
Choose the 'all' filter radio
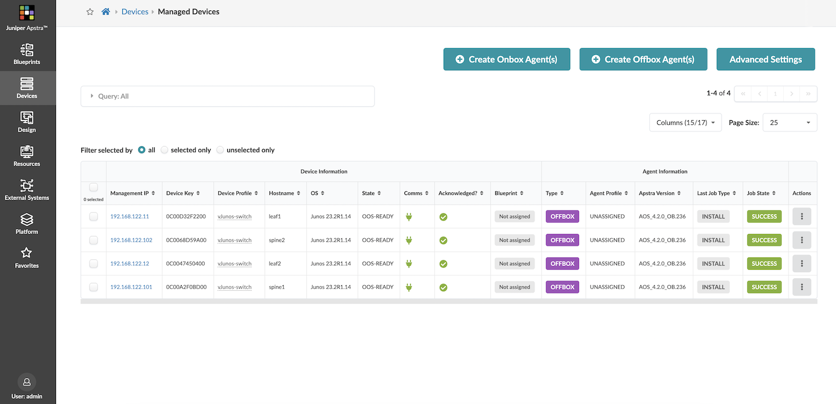click(x=142, y=150)
